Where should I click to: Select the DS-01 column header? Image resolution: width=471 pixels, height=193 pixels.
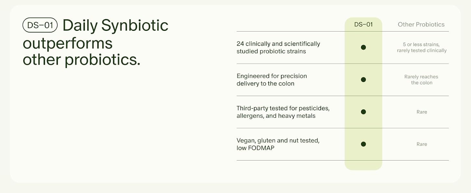coord(363,24)
